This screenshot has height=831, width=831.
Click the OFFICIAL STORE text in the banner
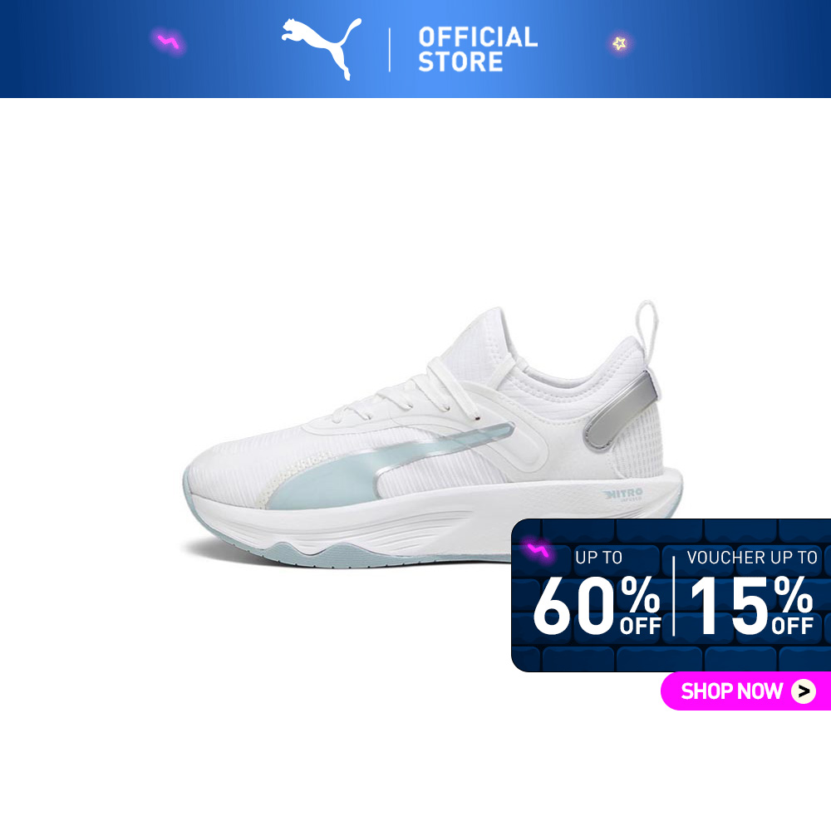coord(478,49)
